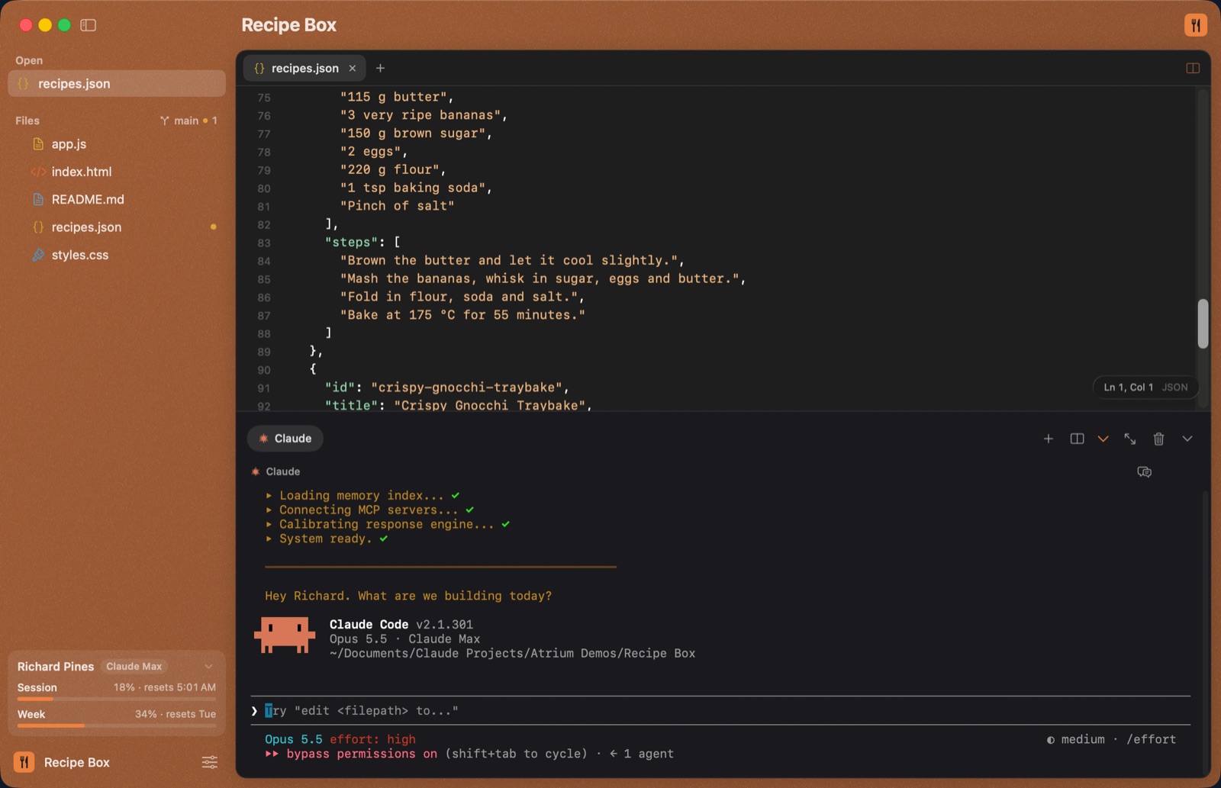
Task: Click the "1 agent" status text
Action: 649,754
